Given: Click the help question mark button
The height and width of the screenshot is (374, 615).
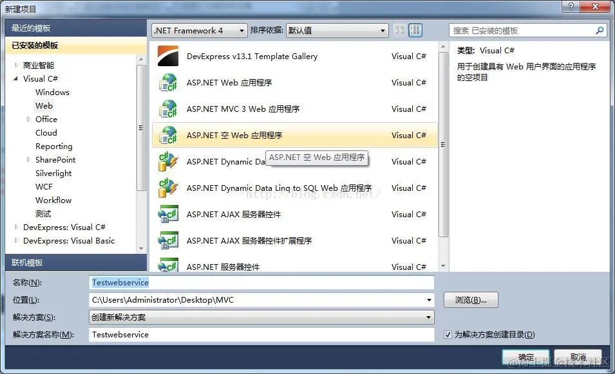Looking at the screenshot, I should tap(571, 6).
